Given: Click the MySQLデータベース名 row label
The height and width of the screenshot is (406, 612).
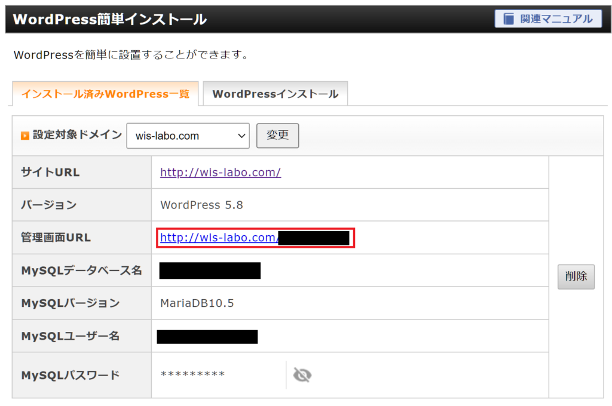Looking at the screenshot, I should pos(81,270).
